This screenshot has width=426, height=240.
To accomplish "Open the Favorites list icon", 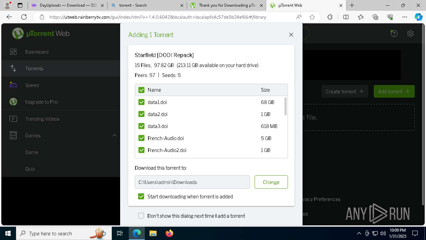I will (361, 17).
